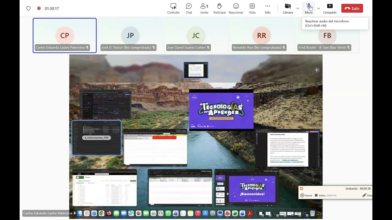This screenshot has width=392, height=220.
Task: Click the red recording indicator
Action: [x=39, y=9]
